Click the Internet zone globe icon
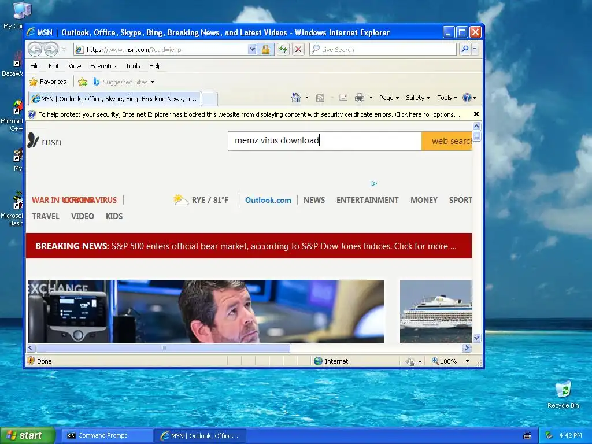 point(319,361)
